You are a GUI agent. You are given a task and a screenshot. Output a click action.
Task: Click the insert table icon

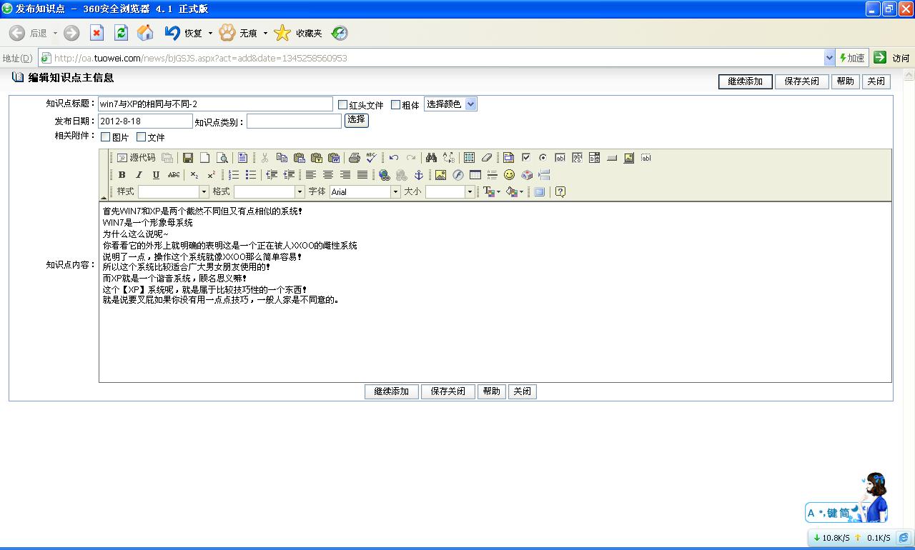(x=475, y=175)
